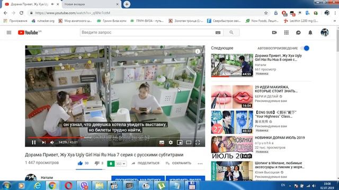Open the Приложения bookmarks shortcut
The width and height of the screenshot is (339, 190).
click(15, 21)
